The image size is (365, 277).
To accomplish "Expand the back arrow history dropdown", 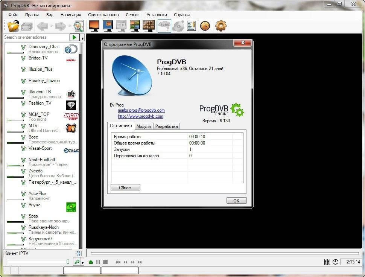I will 52,26.
